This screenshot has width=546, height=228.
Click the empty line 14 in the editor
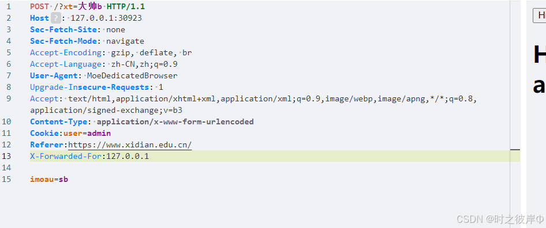[275, 168]
